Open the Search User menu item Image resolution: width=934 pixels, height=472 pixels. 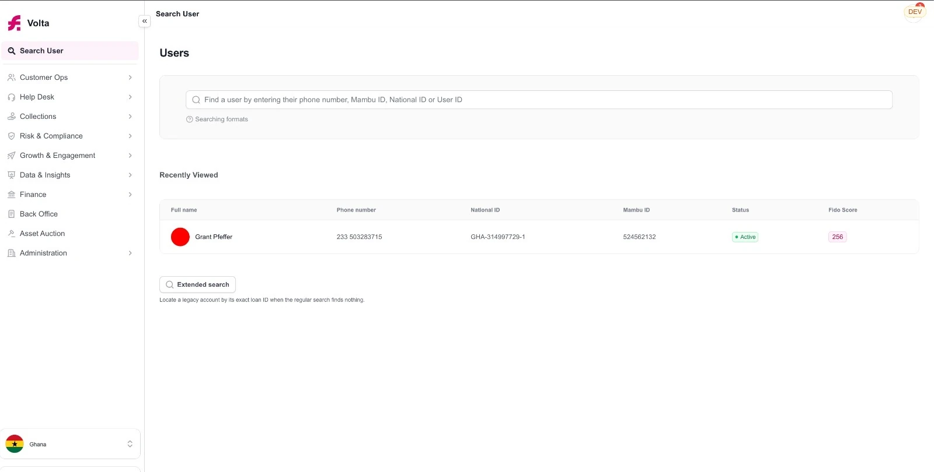tap(70, 51)
